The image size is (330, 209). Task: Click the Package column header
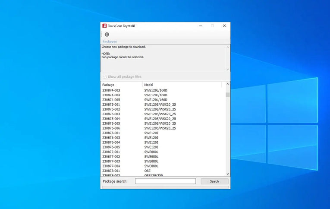click(x=122, y=85)
